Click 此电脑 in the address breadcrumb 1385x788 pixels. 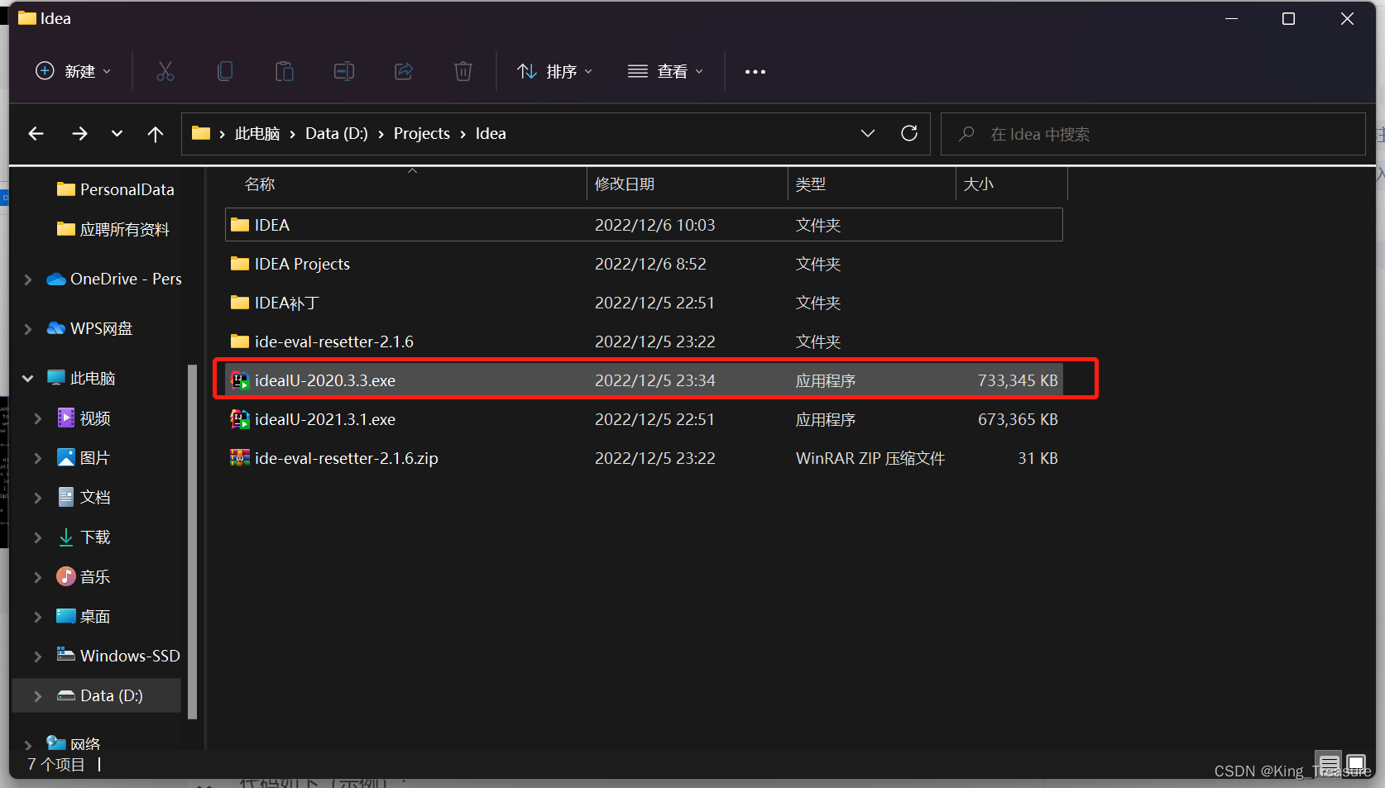pyautogui.click(x=257, y=133)
